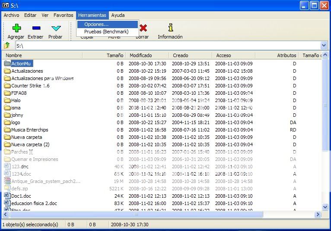The height and width of the screenshot is (231, 331).
Task: Choose Pruebas (Benchmark) menu entry
Action: (x=108, y=32)
